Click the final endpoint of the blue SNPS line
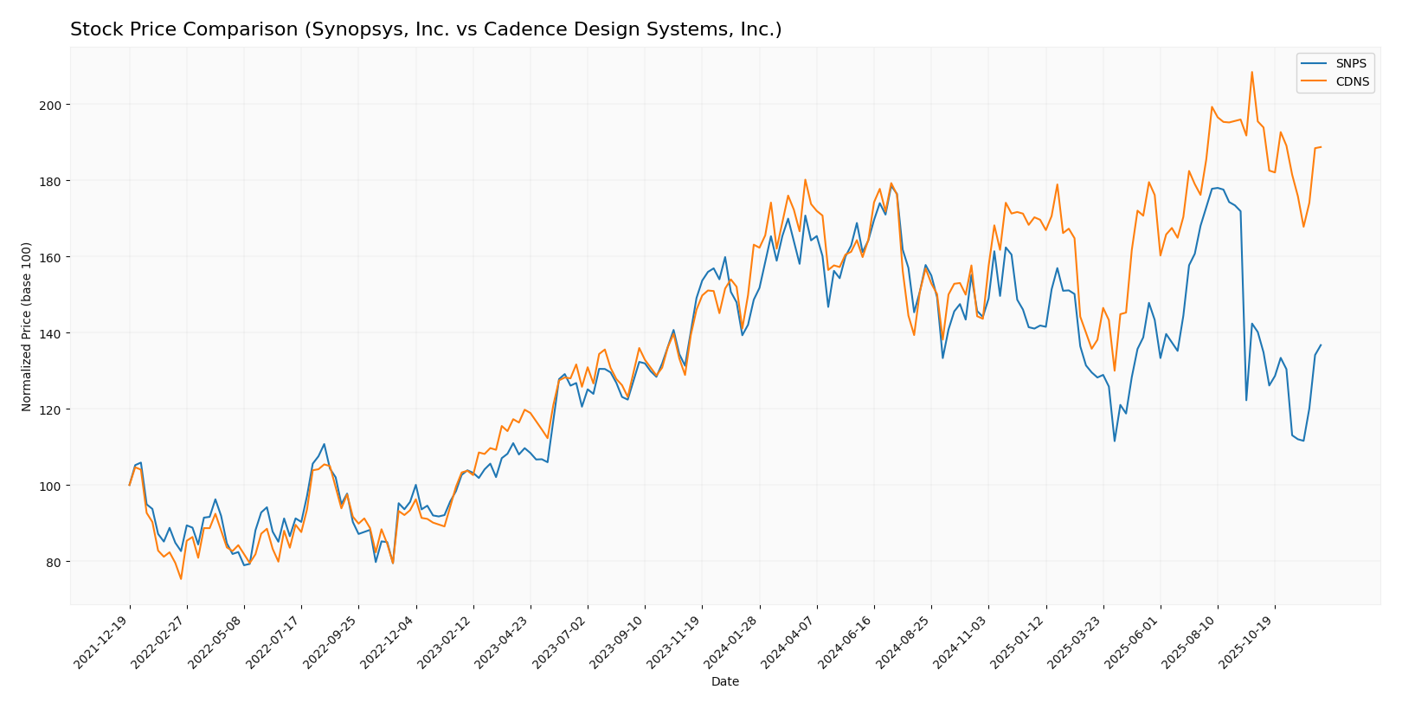This screenshot has height=709, width=1402. (x=1321, y=345)
